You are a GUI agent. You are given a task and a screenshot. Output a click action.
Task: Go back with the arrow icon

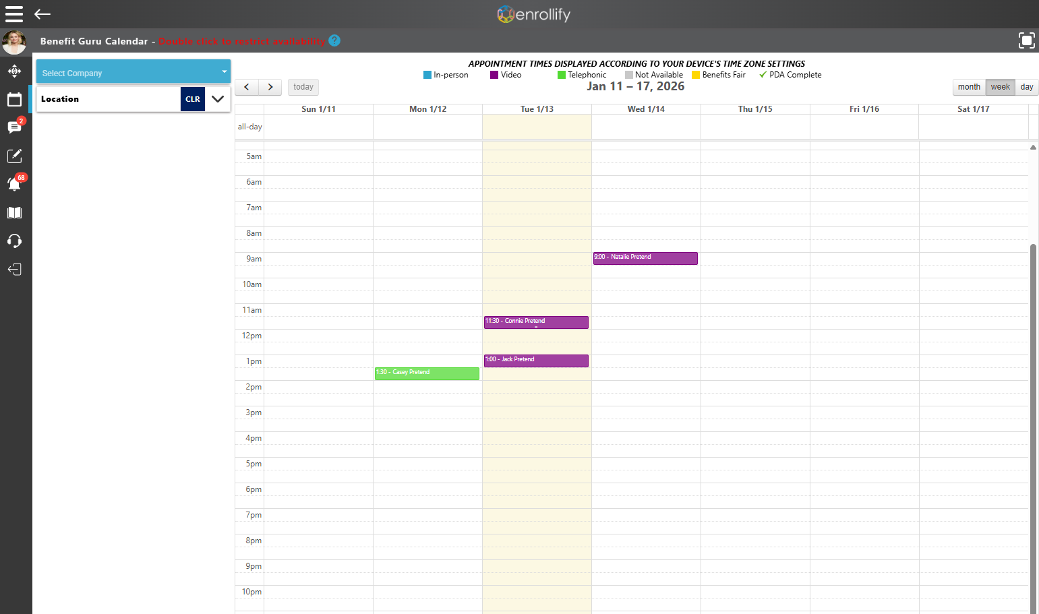click(x=42, y=14)
